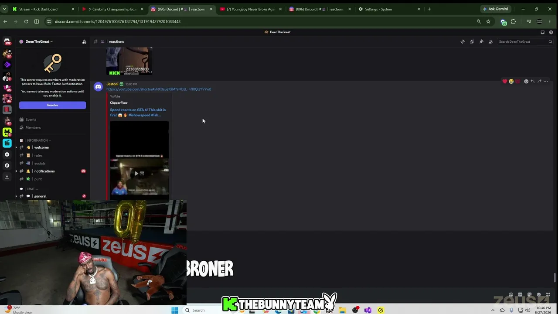Click the Add a Server plus icon

point(7,154)
